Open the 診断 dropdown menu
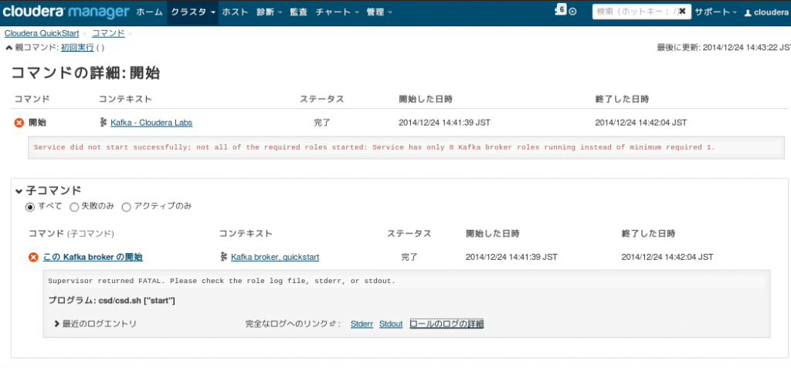This screenshot has width=791, height=368. [x=269, y=12]
